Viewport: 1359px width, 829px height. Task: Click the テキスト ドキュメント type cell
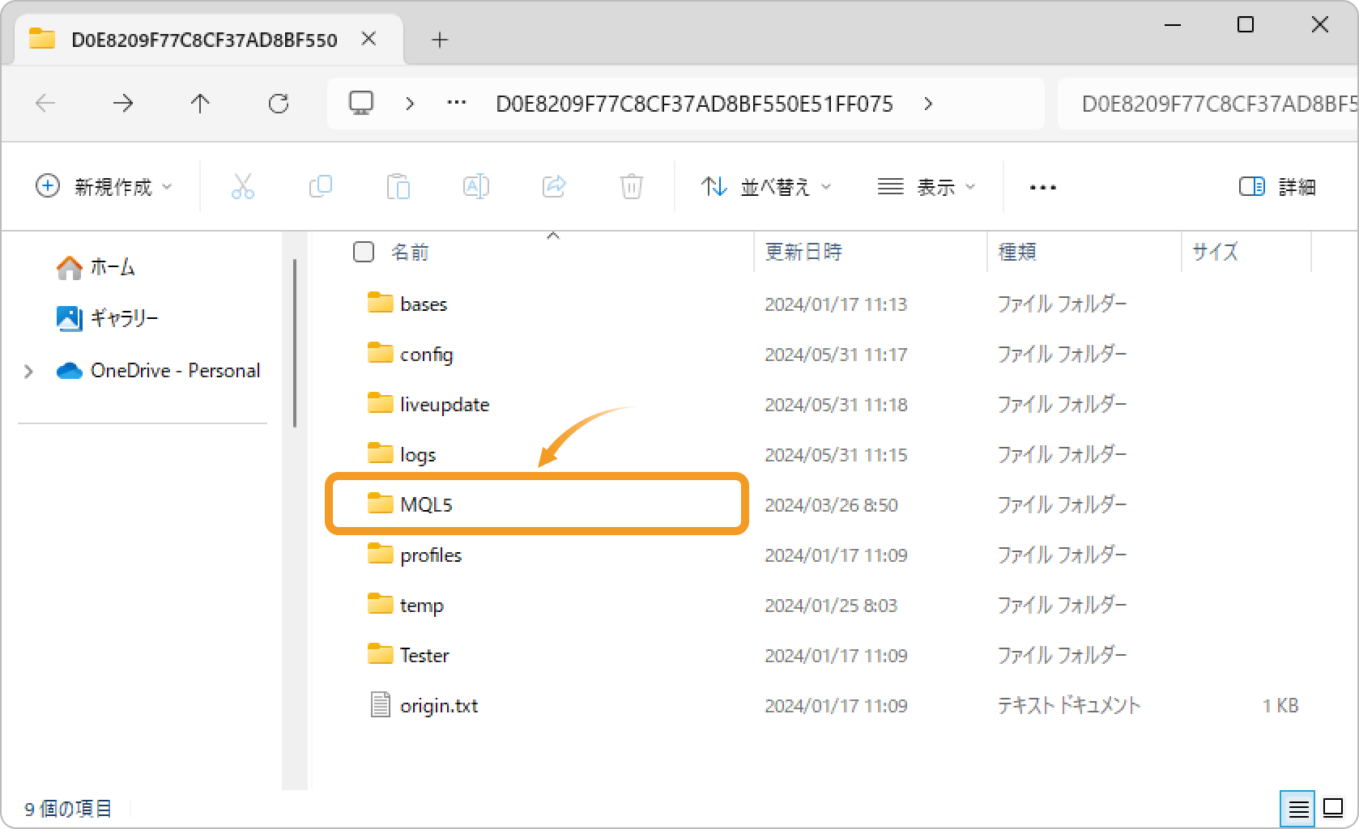(1068, 706)
